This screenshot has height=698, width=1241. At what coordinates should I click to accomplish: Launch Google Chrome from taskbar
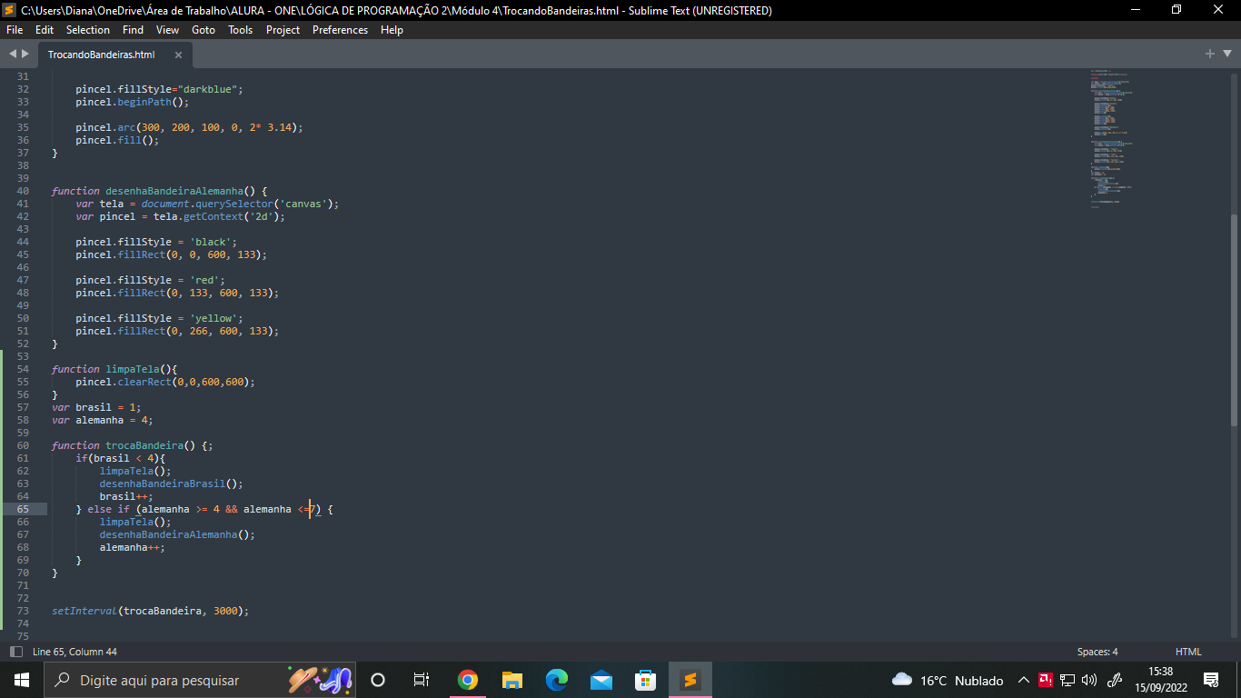[x=468, y=680]
